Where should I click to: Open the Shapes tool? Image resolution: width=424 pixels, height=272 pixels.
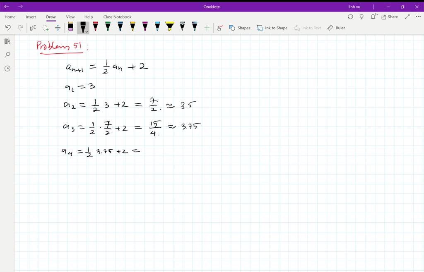click(240, 28)
